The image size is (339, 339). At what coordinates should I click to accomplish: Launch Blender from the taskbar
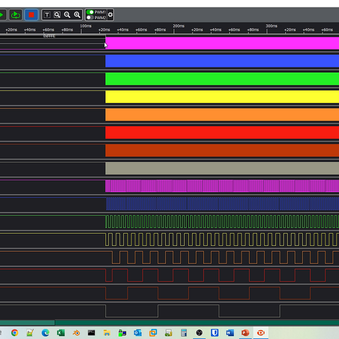[76, 333]
